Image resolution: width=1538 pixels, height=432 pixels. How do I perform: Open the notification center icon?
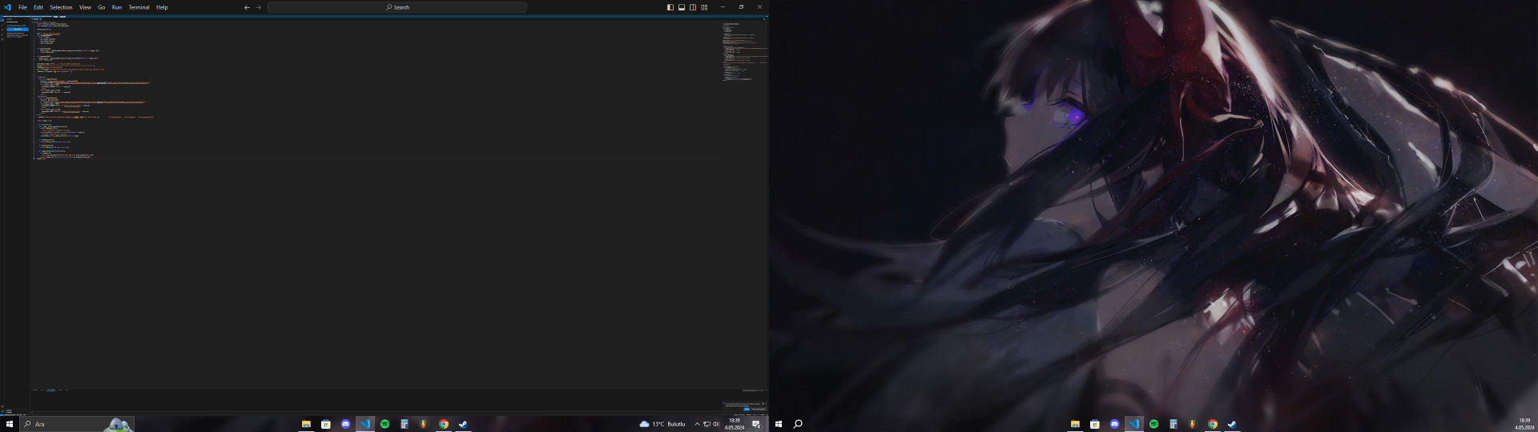click(x=756, y=424)
